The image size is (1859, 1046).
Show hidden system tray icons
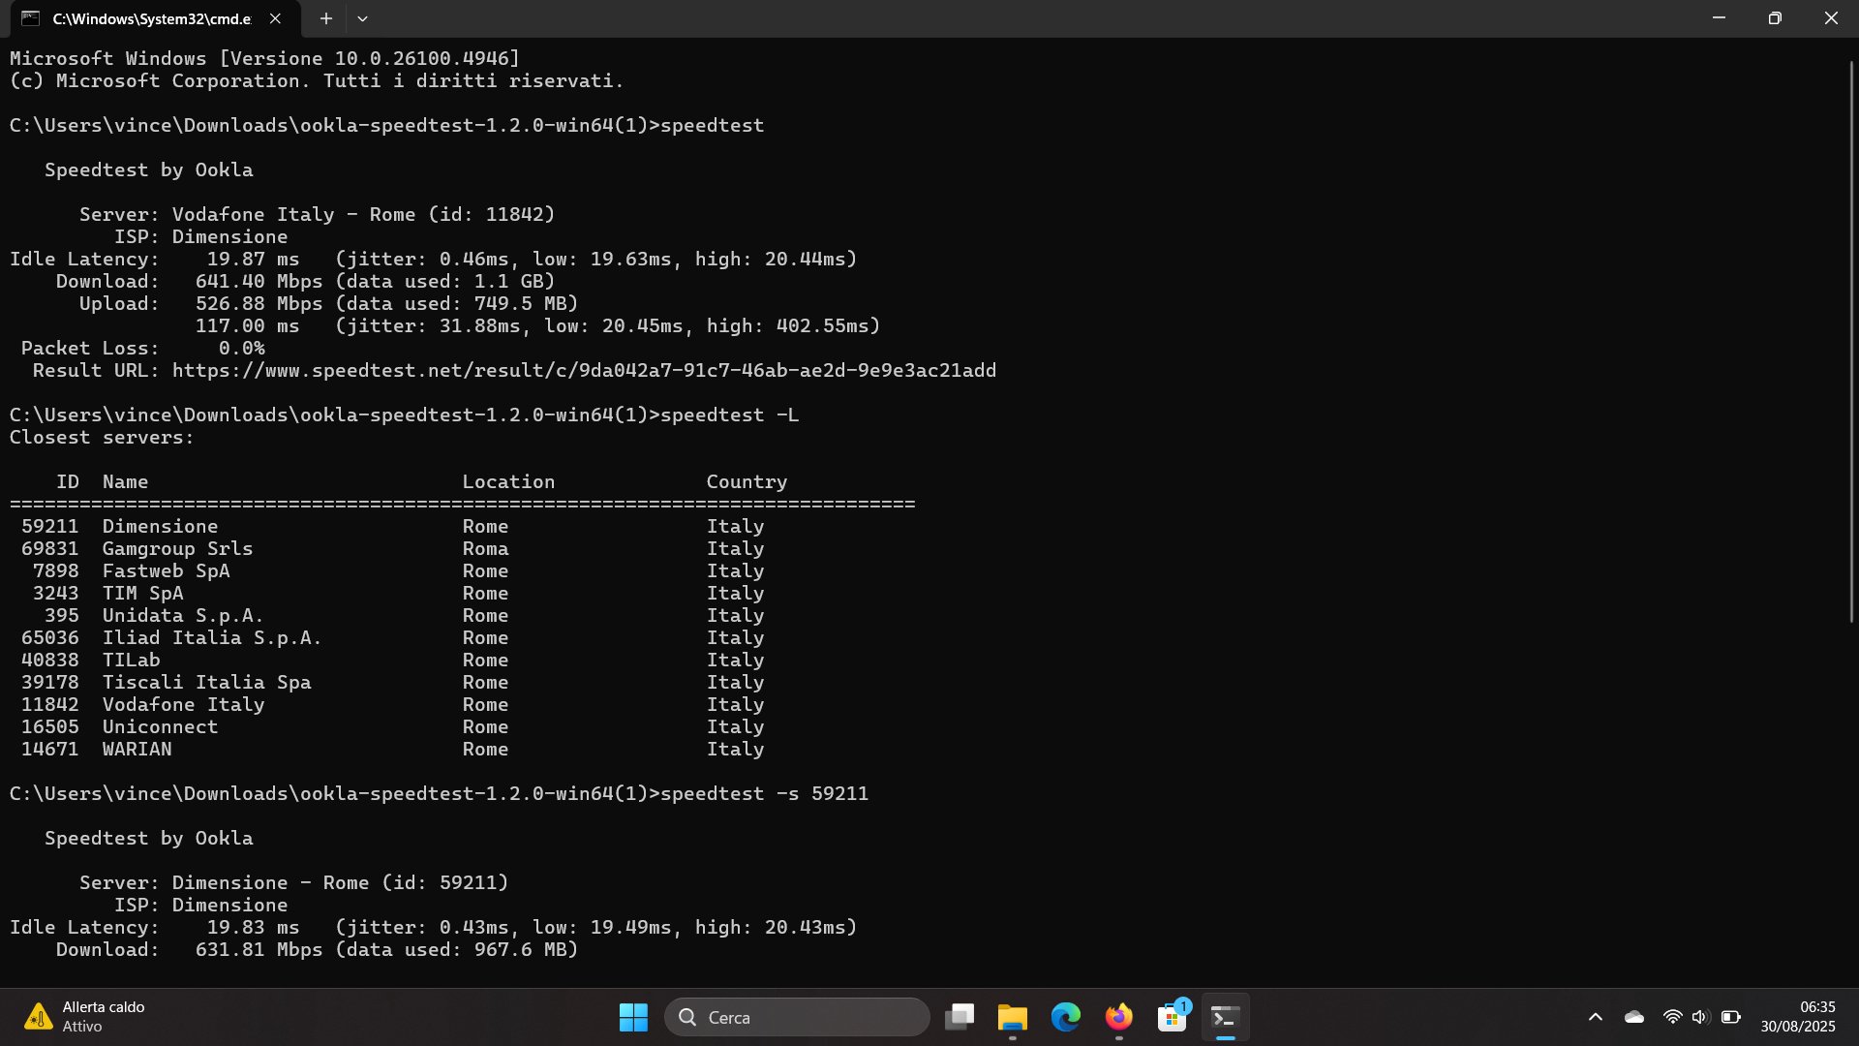[x=1596, y=1017]
